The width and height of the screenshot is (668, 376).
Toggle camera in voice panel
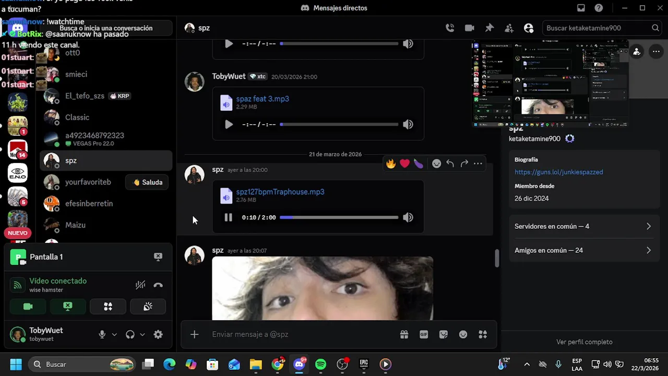pos(28,307)
